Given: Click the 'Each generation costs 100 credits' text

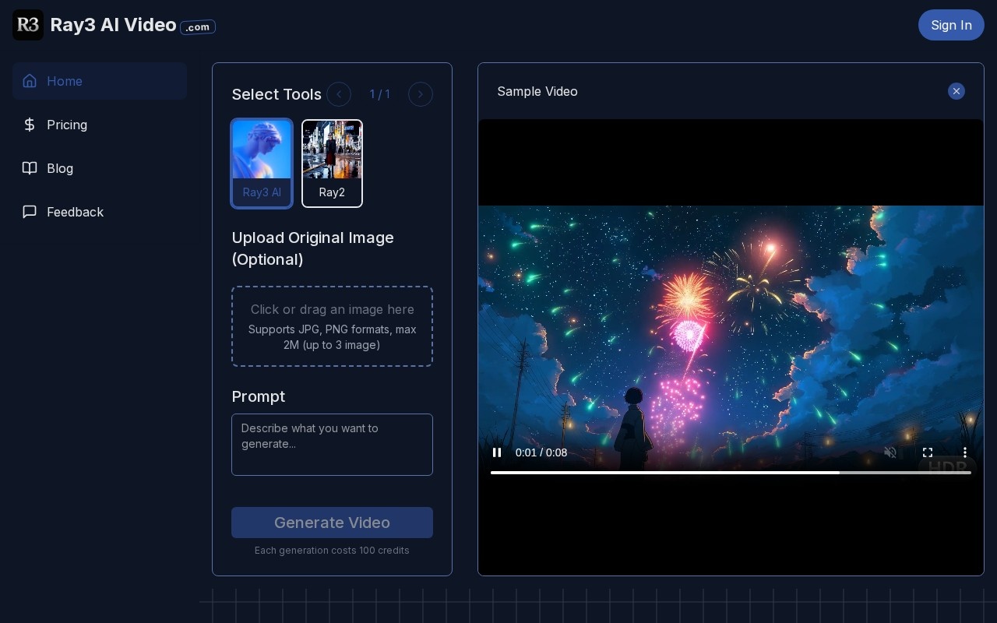Looking at the screenshot, I should tap(332, 550).
